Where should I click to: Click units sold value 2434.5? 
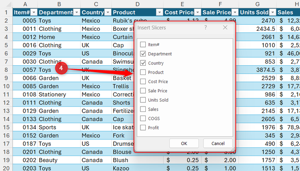point(257,29)
